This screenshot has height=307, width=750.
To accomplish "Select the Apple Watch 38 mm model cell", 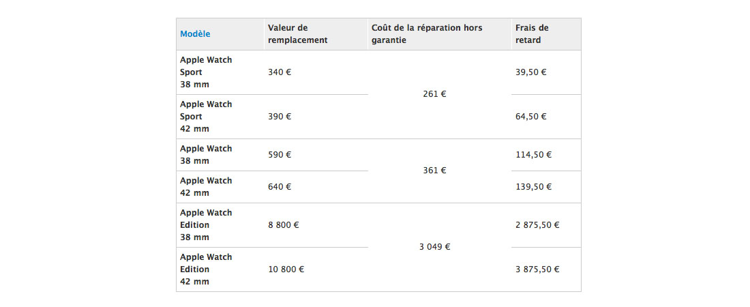I will tap(206, 155).
